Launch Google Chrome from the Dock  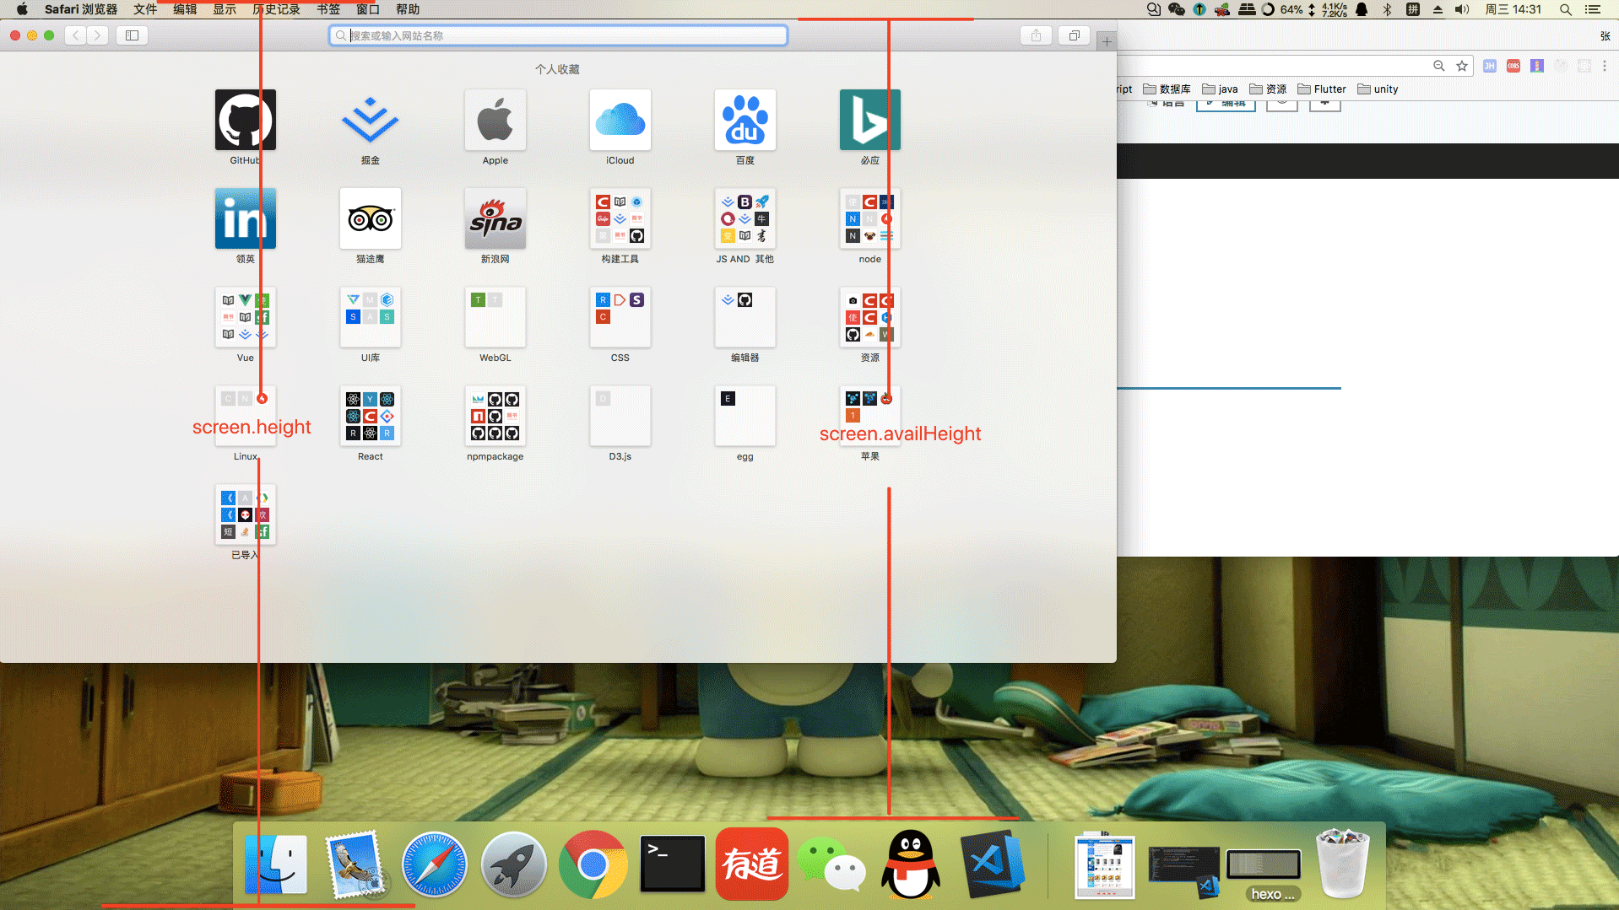(593, 864)
